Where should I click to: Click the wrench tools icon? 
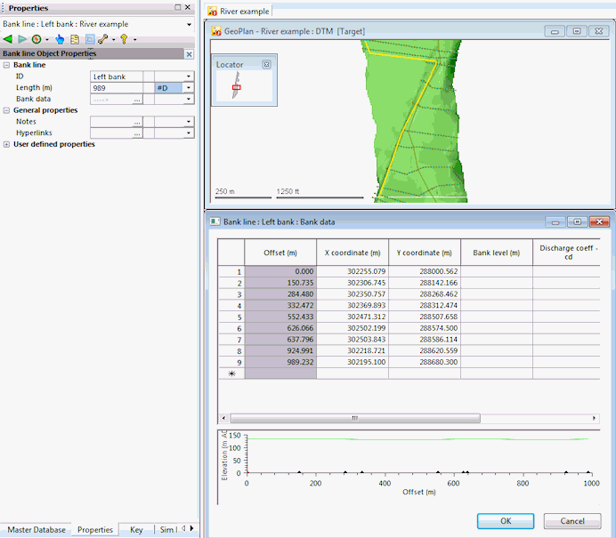[103, 39]
